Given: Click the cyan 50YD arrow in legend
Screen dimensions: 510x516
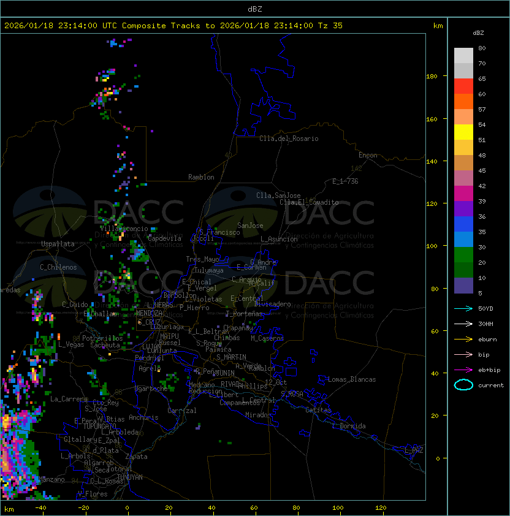Looking at the screenshot, I should click(x=463, y=308).
